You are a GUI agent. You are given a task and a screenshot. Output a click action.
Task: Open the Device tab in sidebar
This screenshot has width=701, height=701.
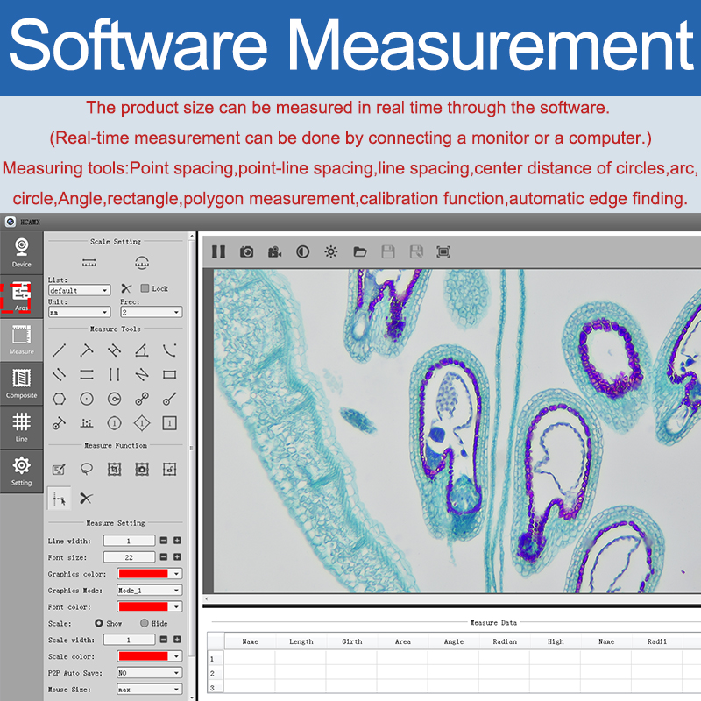tap(21, 252)
